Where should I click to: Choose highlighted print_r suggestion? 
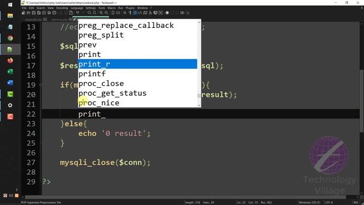[x=138, y=64]
